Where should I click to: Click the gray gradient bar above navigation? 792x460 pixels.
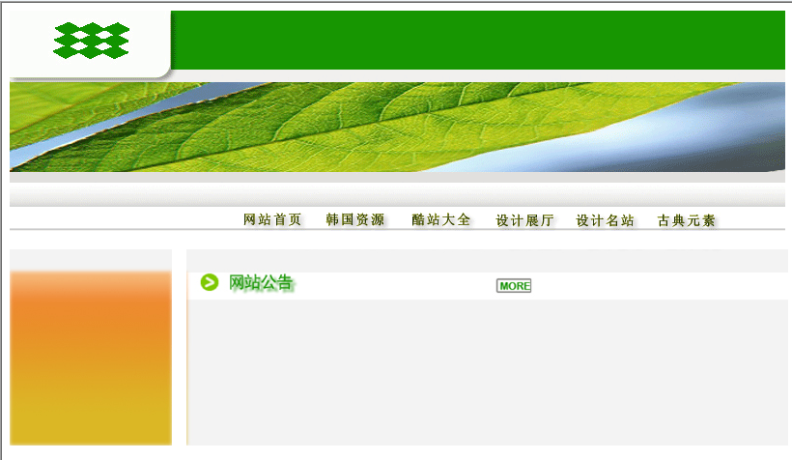pyautogui.click(x=397, y=197)
